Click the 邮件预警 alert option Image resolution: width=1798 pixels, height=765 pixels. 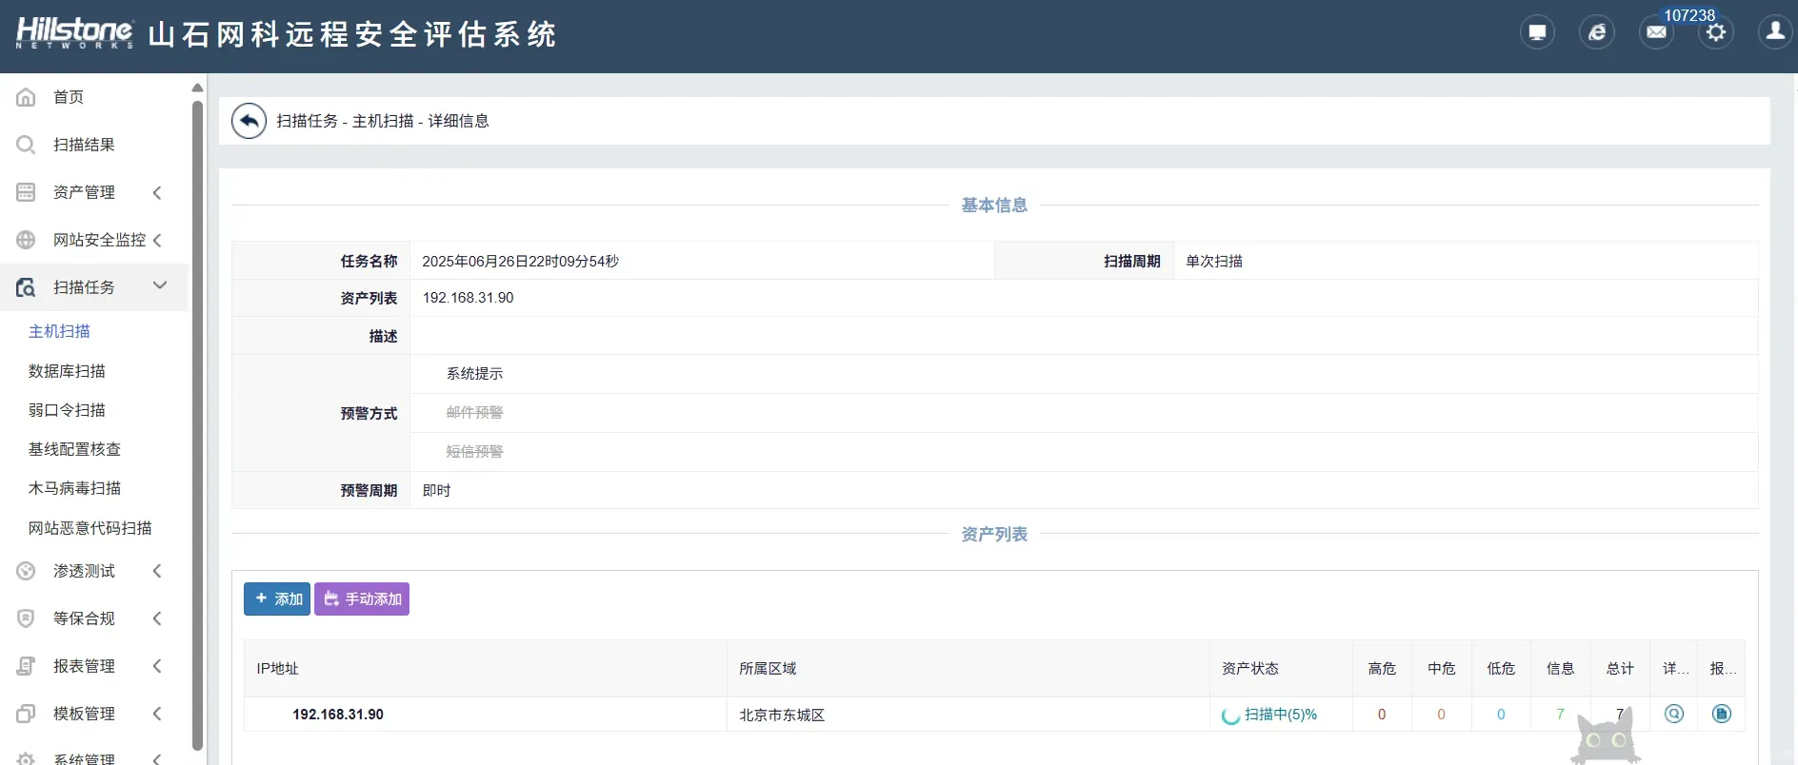474,413
